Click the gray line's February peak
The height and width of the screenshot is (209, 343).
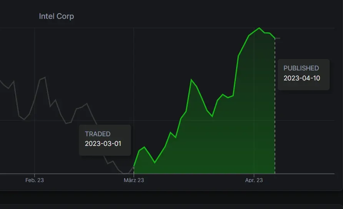(45, 77)
